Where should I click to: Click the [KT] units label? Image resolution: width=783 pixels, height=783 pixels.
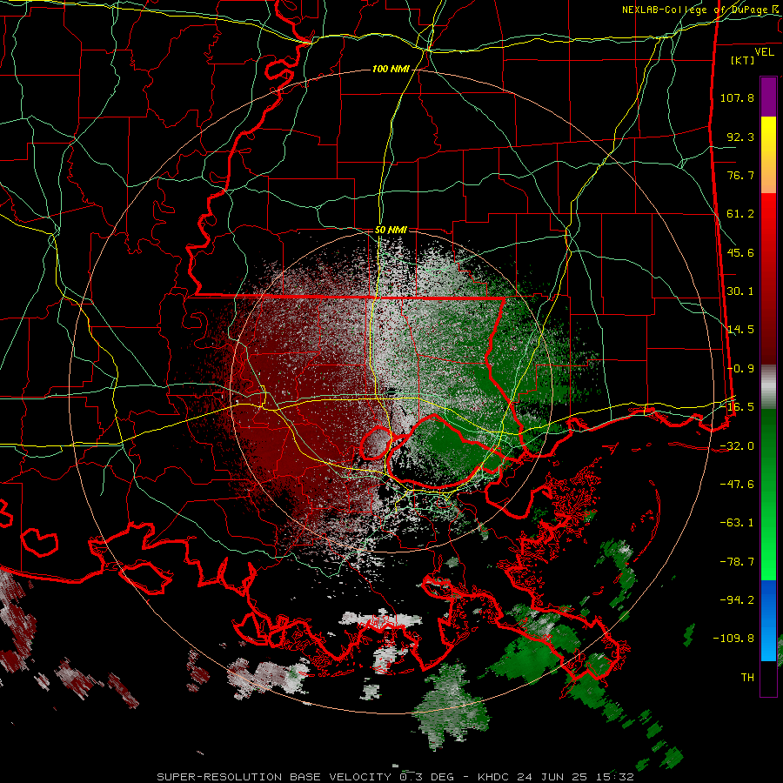(742, 60)
